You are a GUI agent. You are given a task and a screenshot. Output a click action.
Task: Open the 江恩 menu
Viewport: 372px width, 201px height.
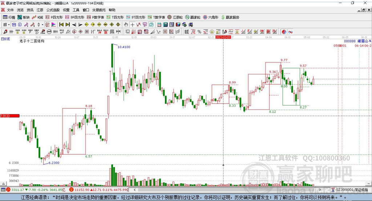[x=40, y=10]
